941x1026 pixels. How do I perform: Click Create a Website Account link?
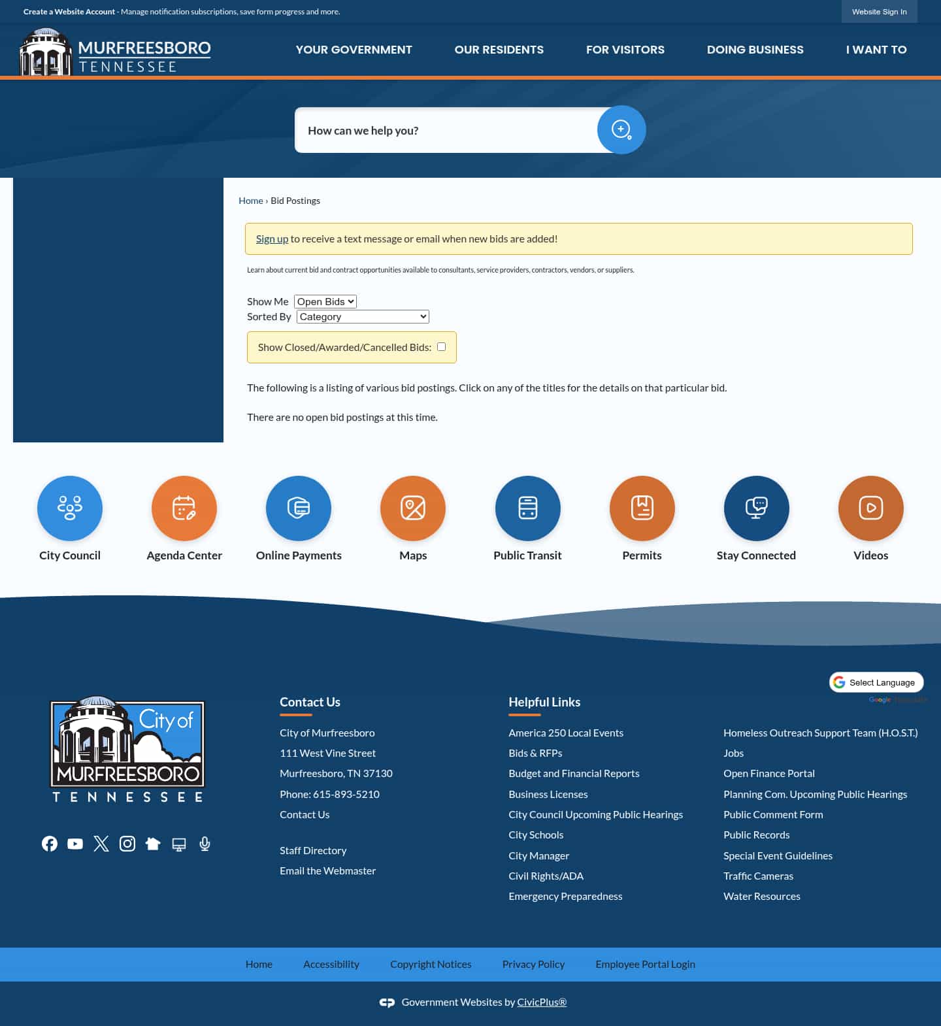pos(69,12)
